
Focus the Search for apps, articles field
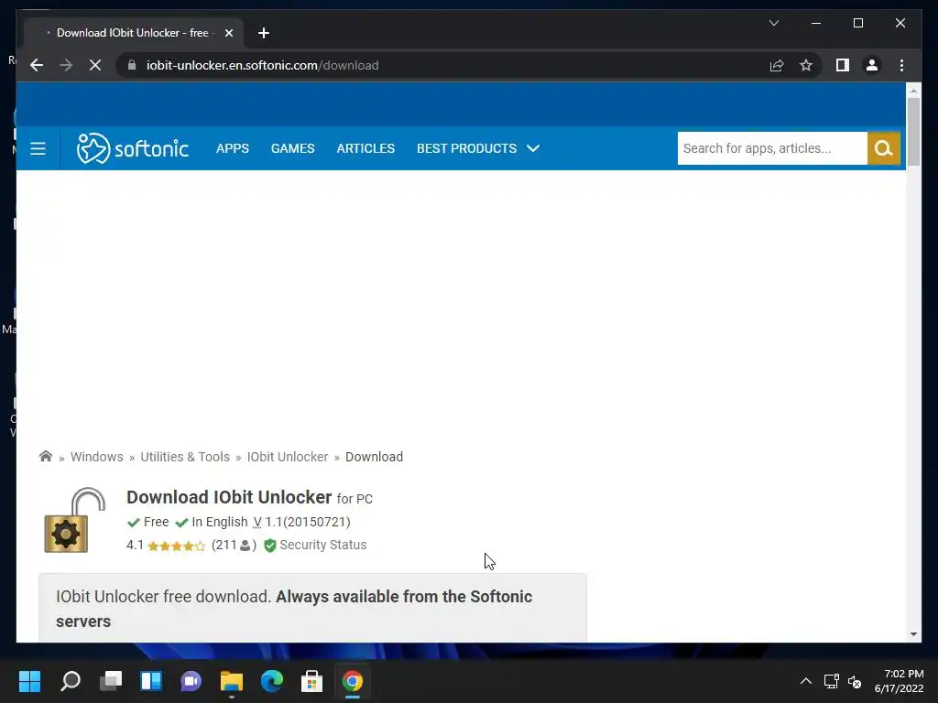point(772,148)
